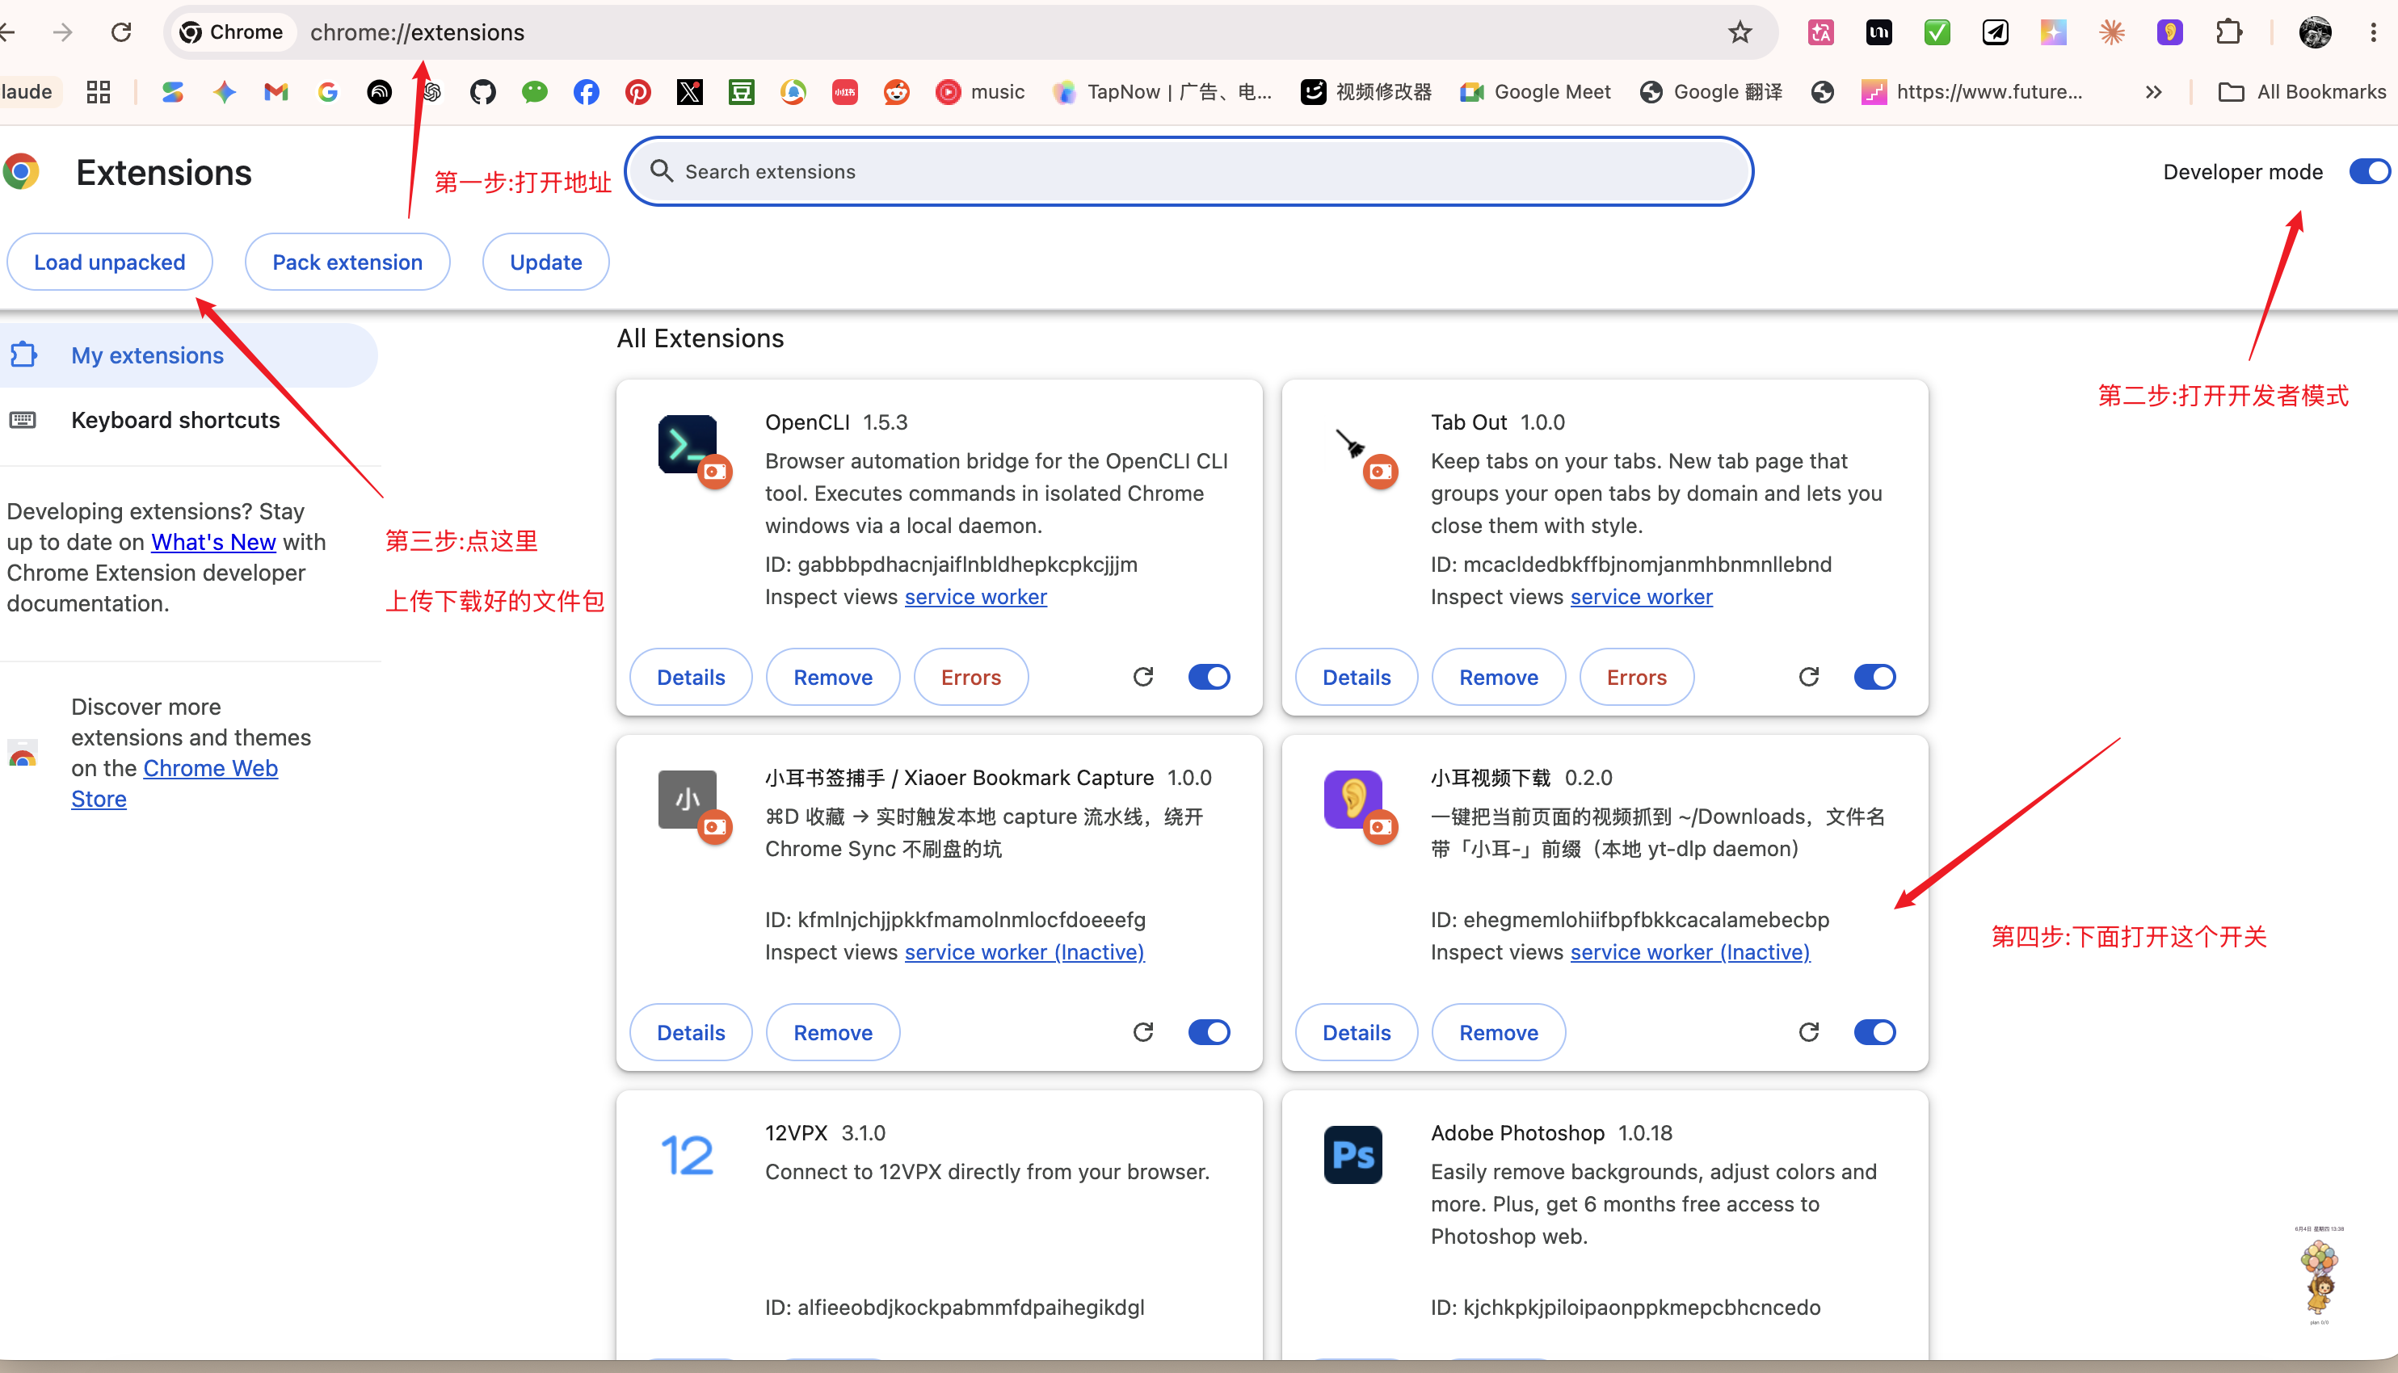The width and height of the screenshot is (2398, 1373).
Task: Open the apps grid bookmark icon
Action: pyautogui.click(x=98, y=91)
